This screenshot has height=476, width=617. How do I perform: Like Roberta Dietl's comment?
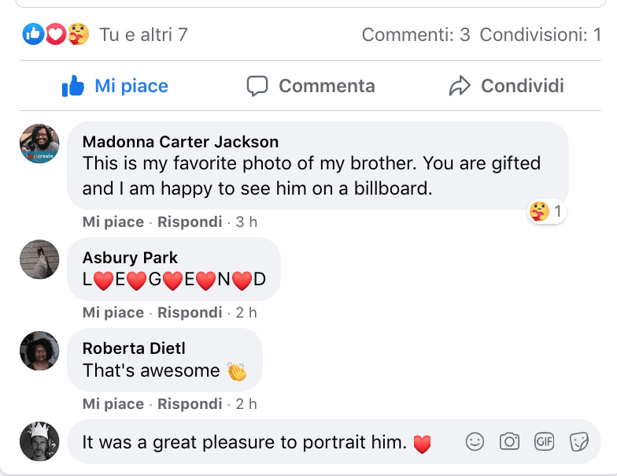pyautogui.click(x=113, y=404)
